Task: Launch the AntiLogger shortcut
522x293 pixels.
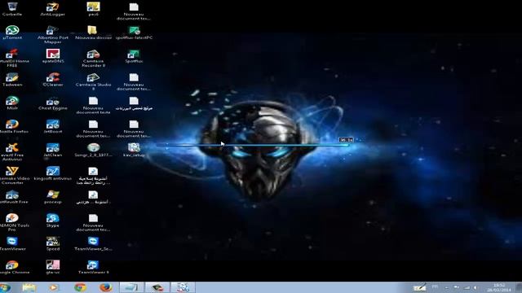Action: (x=52, y=9)
